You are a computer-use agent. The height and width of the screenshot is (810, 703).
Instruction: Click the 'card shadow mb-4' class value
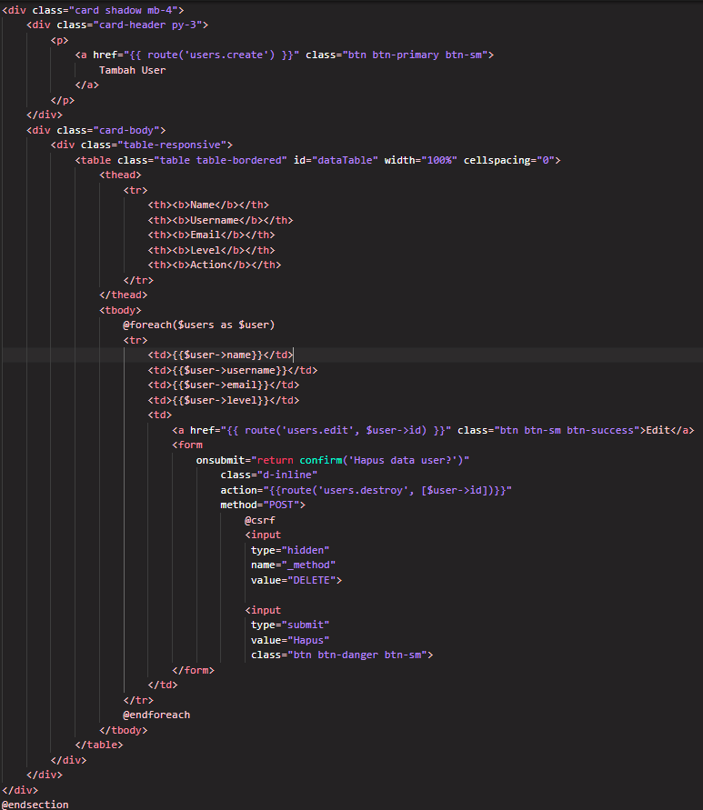(123, 10)
